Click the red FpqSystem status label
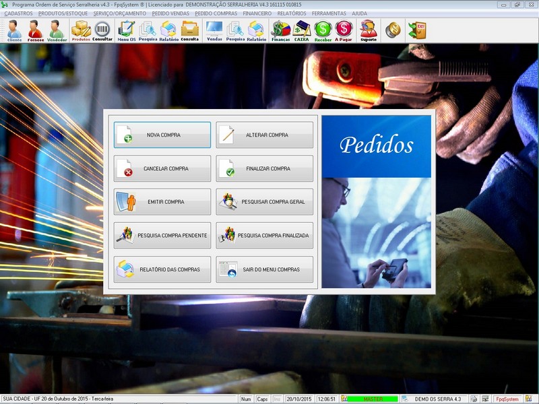The width and height of the screenshot is (539, 404). click(507, 399)
